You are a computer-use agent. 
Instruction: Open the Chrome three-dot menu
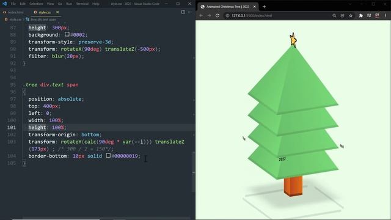386,15
